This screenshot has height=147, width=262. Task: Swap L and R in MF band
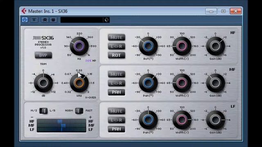116,83
